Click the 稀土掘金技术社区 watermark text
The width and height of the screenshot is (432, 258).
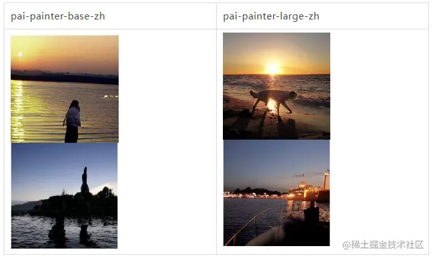click(383, 245)
